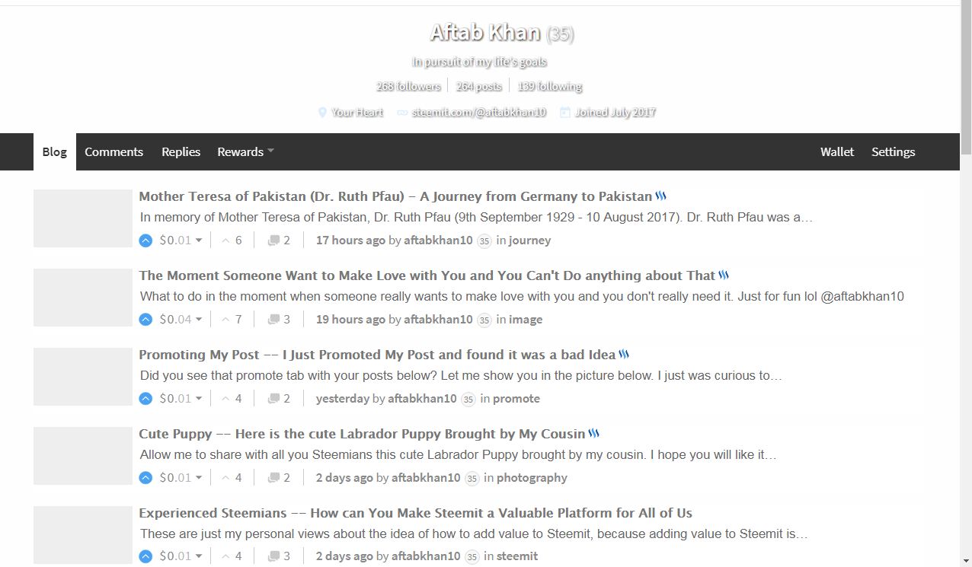The image size is (972, 567).
Task: Open the Comments tab
Action: [114, 152]
